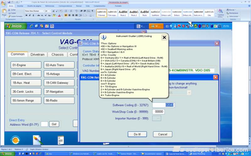The width and height of the screenshot is (251, 156).
Task: Click the Copiar (copy) command
Action: click(x=12, y=13)
